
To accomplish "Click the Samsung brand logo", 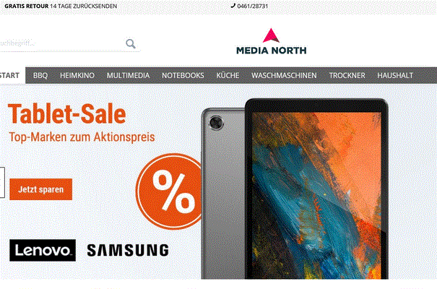I will coord(128,250).
